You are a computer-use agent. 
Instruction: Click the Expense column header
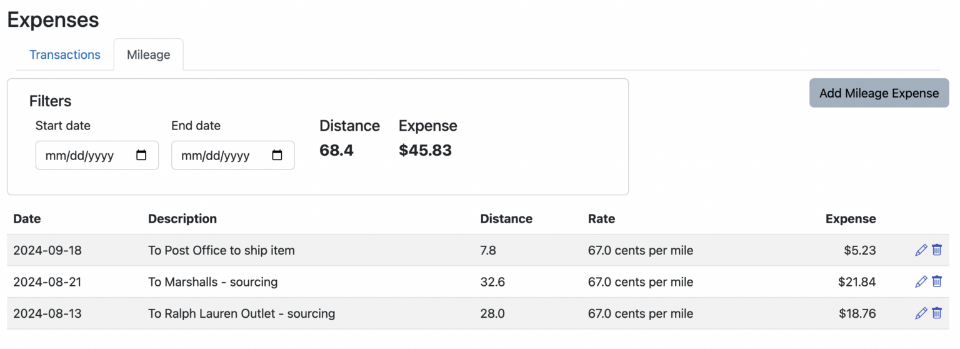tap(850, 219)
